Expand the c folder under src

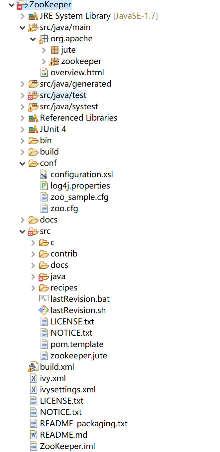[33, 242]
